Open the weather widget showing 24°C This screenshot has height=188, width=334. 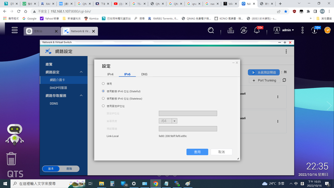point(273,183)
